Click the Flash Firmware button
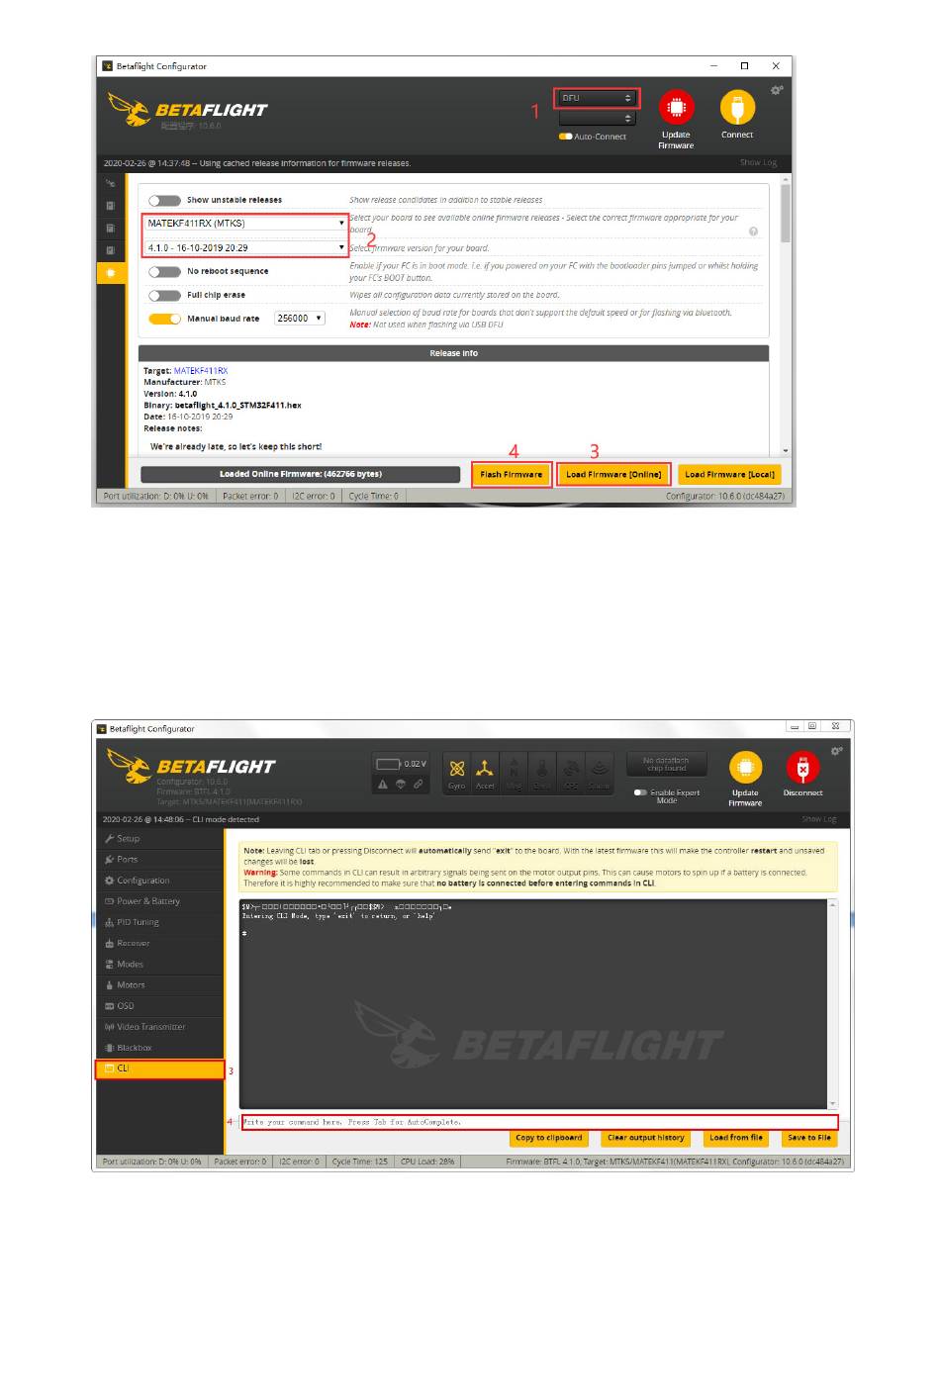This screenshot has height=1394, width=940. (x=511, y=475)
